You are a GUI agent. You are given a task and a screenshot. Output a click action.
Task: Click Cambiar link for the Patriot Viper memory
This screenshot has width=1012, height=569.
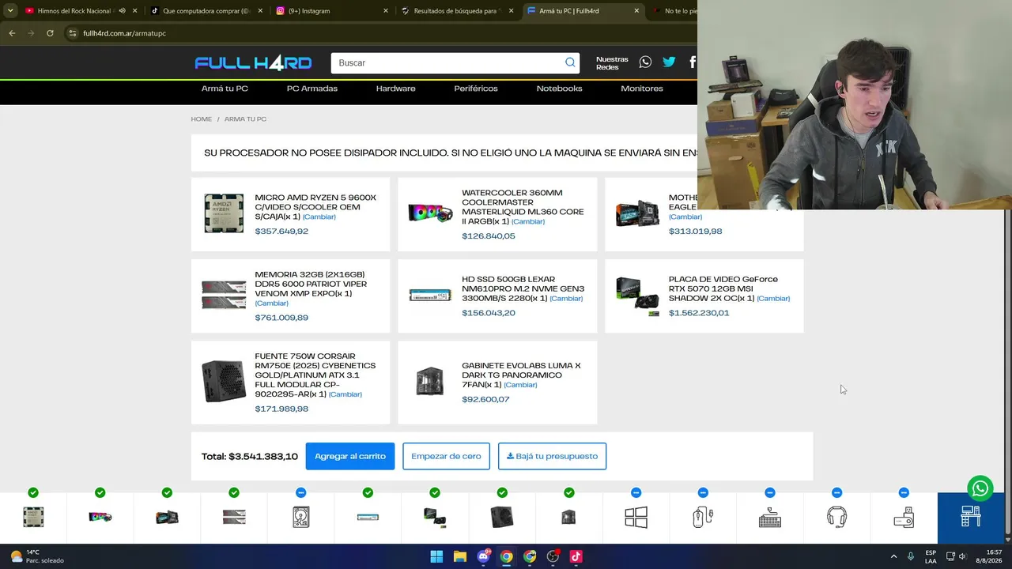point(272,303)
